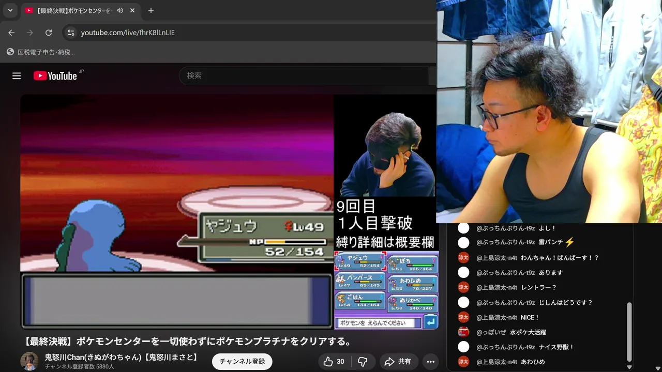Open the 国税電子申告・納税 bookmark
The height and width of the screenshot is (372, 662).
[x=41, y=52]
